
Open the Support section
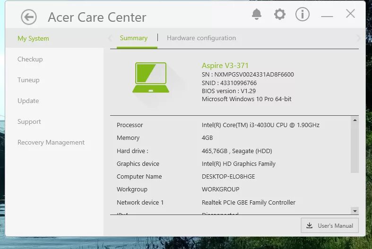point(29,121)
